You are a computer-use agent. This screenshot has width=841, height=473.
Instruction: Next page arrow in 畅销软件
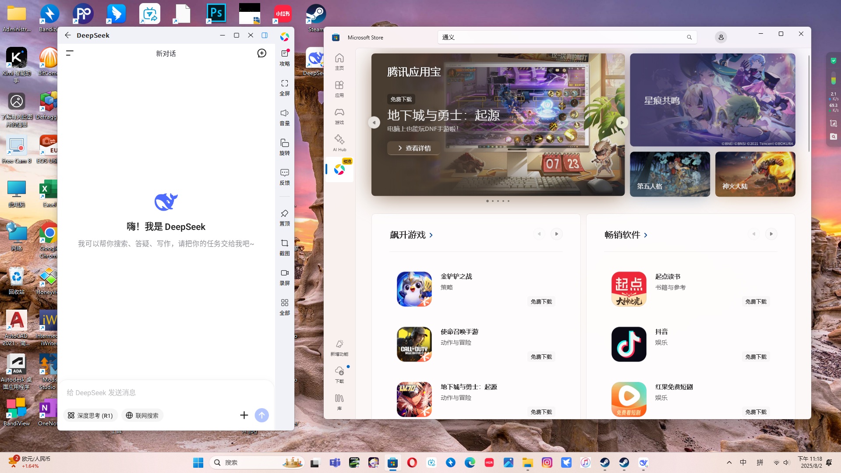tap(771, 234)
